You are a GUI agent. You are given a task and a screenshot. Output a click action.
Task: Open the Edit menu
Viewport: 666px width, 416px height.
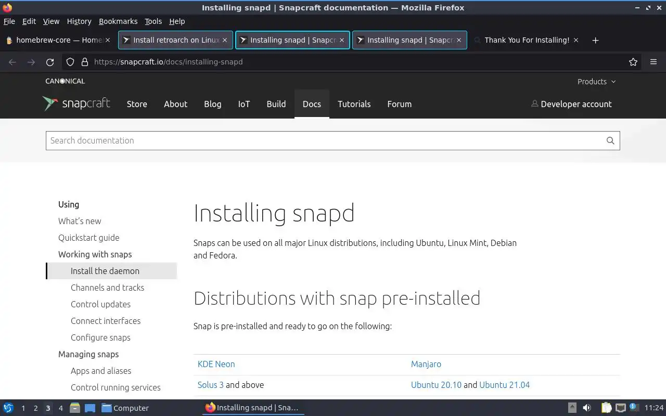coord(29,21)
